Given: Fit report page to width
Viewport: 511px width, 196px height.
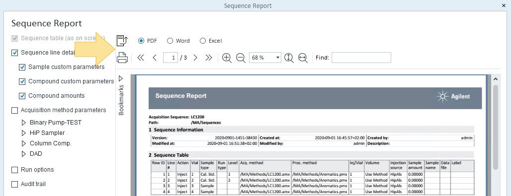Looking at the screenshot, I should tap(303, 58).
